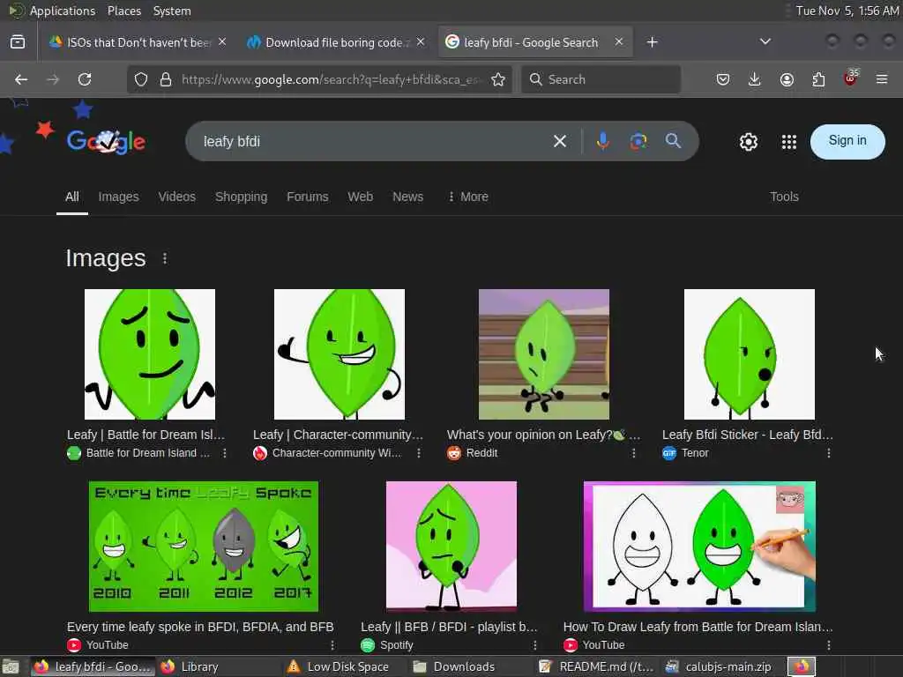Switch to Downloads window in taskbar

point(455,666)
